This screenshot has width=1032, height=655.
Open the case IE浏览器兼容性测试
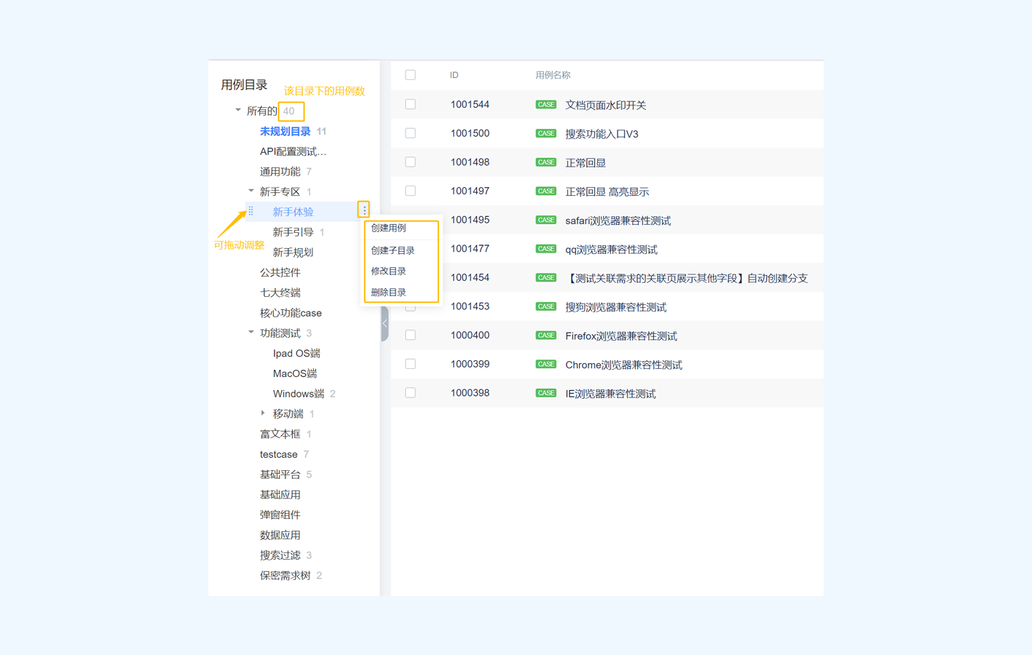[x=610, y=394]
